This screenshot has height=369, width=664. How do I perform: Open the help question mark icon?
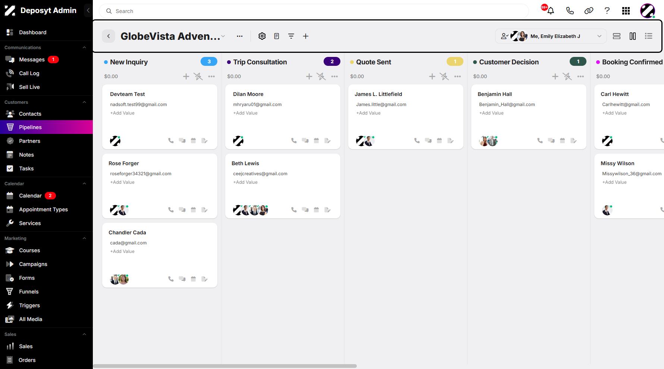[x=607, y=11]
